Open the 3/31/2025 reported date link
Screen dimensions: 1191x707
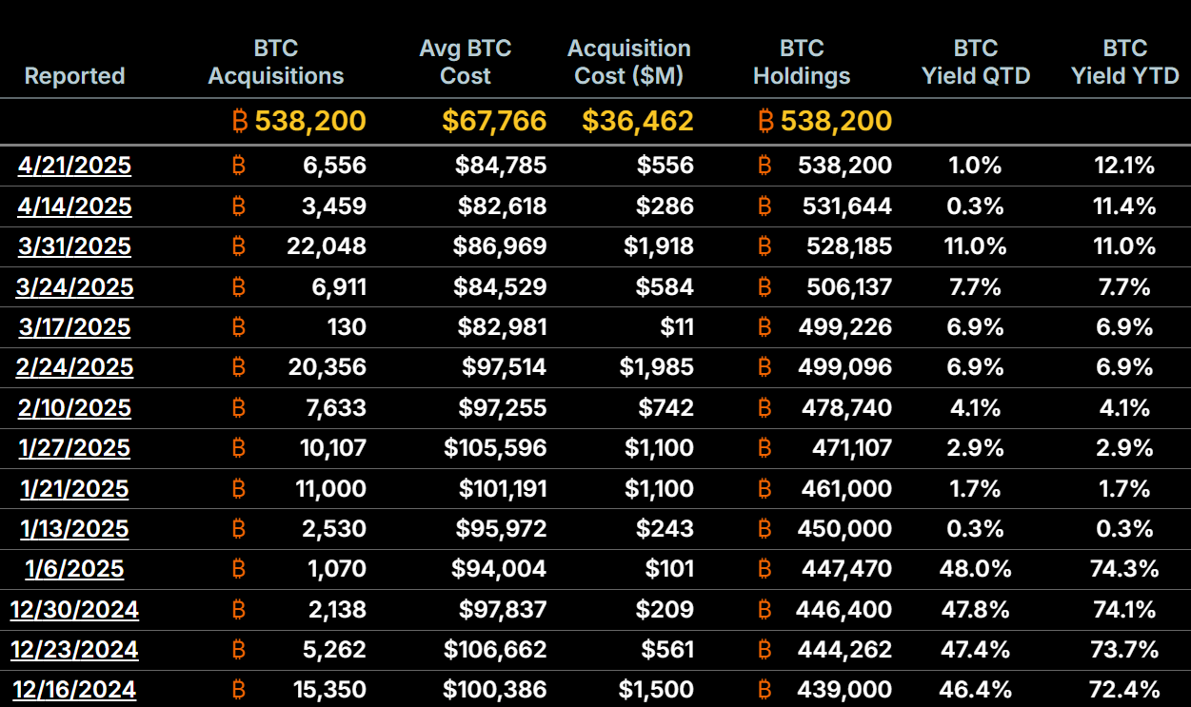[75, 246]
